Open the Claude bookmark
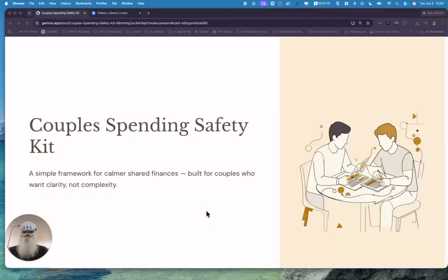 (201, 32)
